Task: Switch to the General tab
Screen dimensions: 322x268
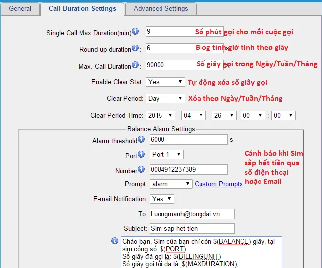Action: pos(20,8)
